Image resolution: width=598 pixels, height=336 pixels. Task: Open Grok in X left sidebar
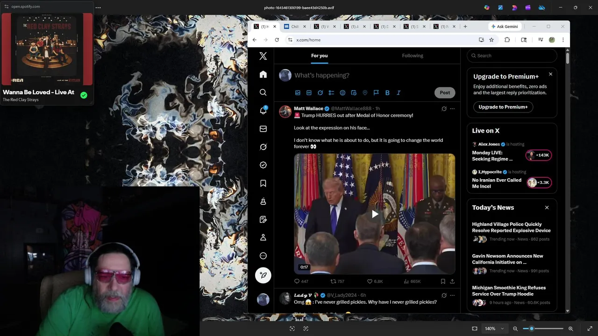tap(263, 147)
